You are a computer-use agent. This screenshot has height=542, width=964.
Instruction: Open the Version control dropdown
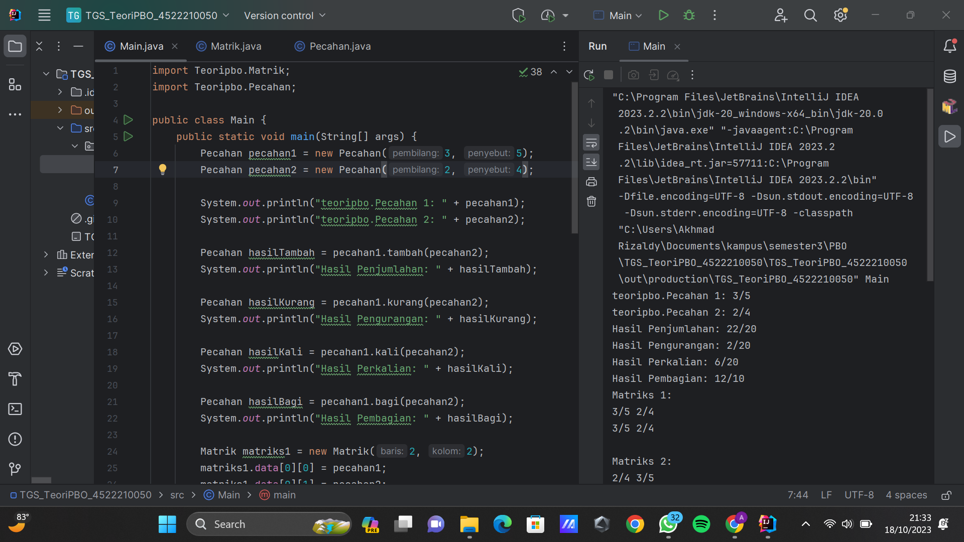coord(285,16)
